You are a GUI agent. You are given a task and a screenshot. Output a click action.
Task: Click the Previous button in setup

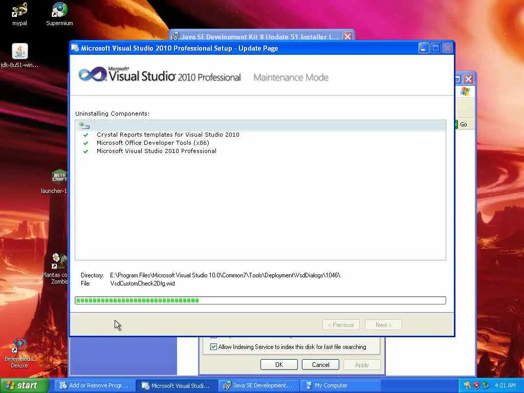point(341,325)
